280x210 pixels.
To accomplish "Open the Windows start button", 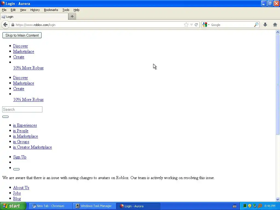I will 13,206.
